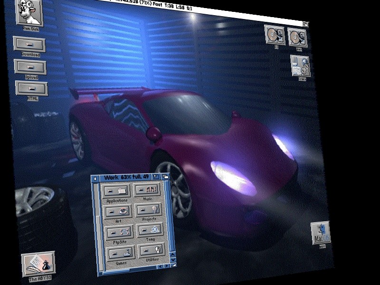This screenshot has height=285, width=380.
Task: Click The ABYSS icon
Action: (x=38, y=264)
